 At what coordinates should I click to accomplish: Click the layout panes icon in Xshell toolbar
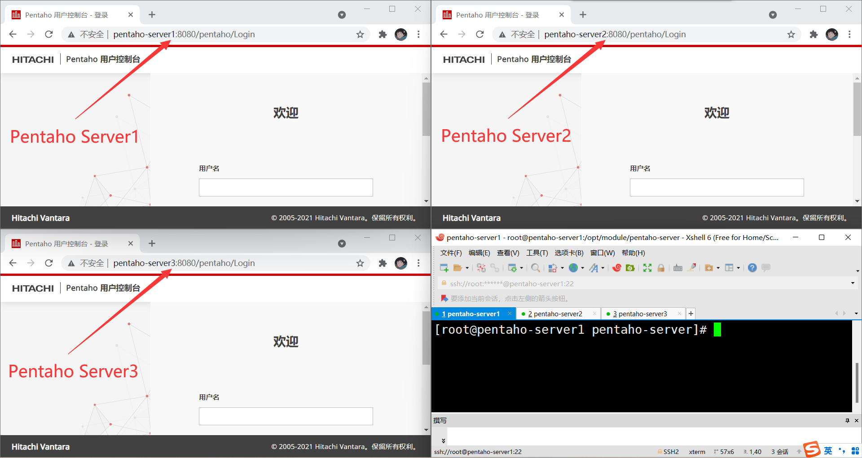[x=729, y=268]
